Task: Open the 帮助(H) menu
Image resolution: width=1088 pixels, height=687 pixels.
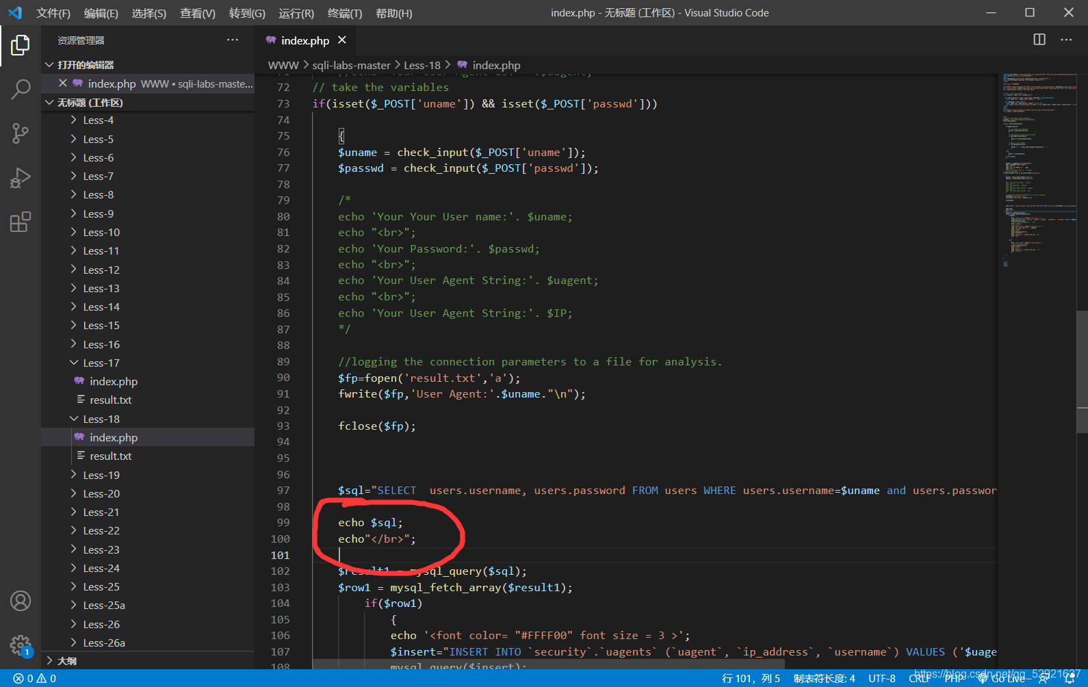Action: pos(394,13)
